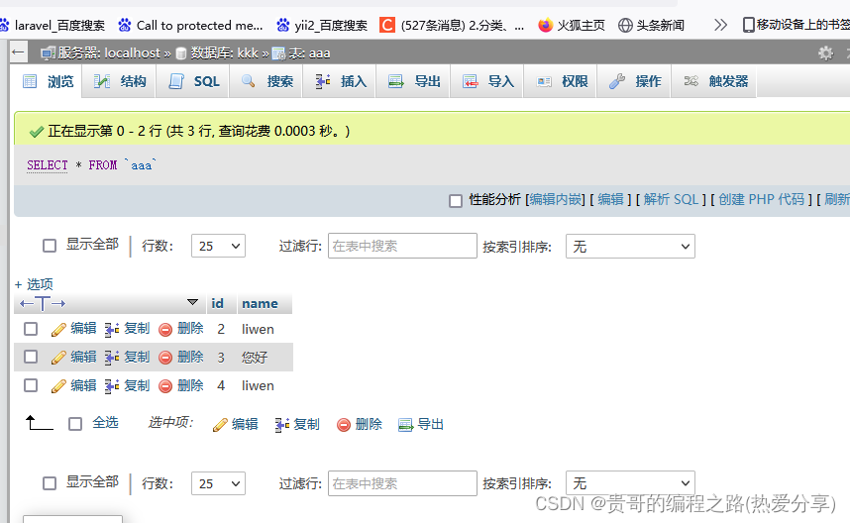850x523 pixels.
Task: Sort by the name column header
Action: 260,303
